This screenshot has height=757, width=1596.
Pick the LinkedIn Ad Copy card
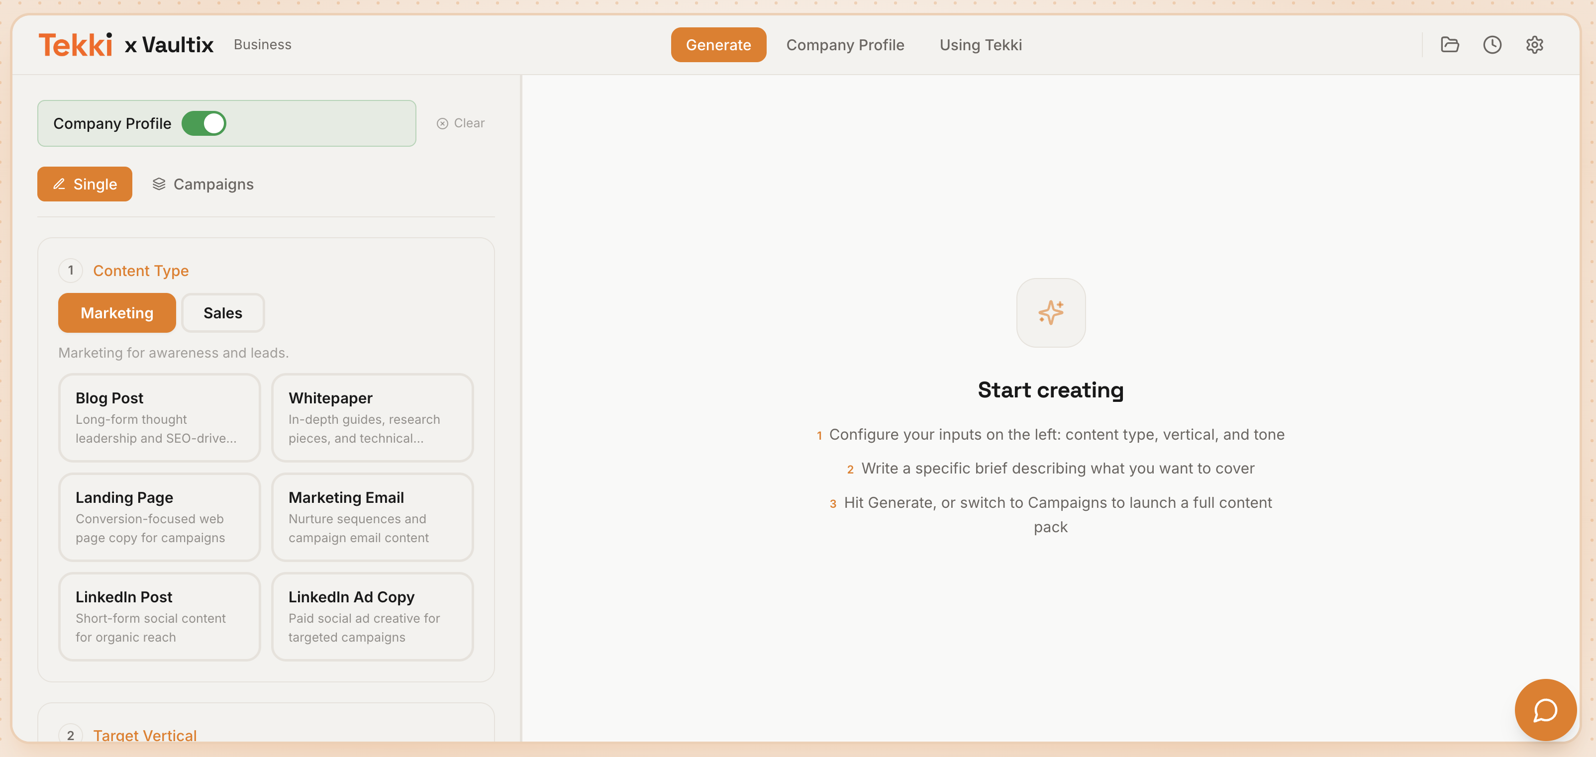click(x=372, y=616)
